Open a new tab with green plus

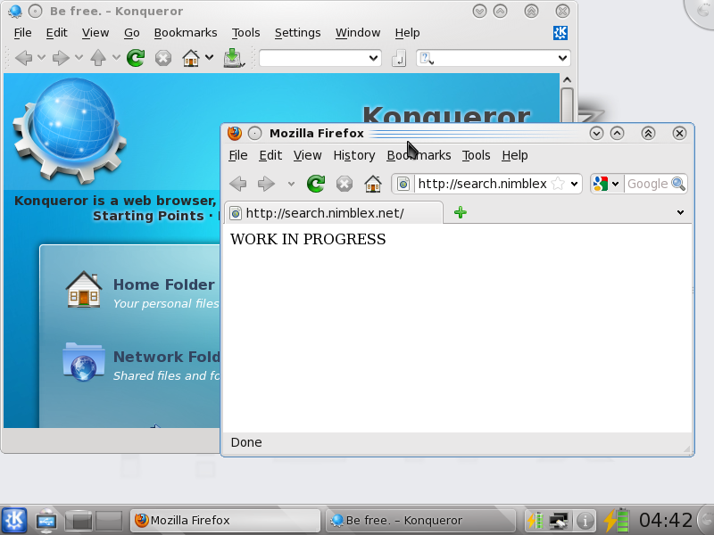click(461, 212)
